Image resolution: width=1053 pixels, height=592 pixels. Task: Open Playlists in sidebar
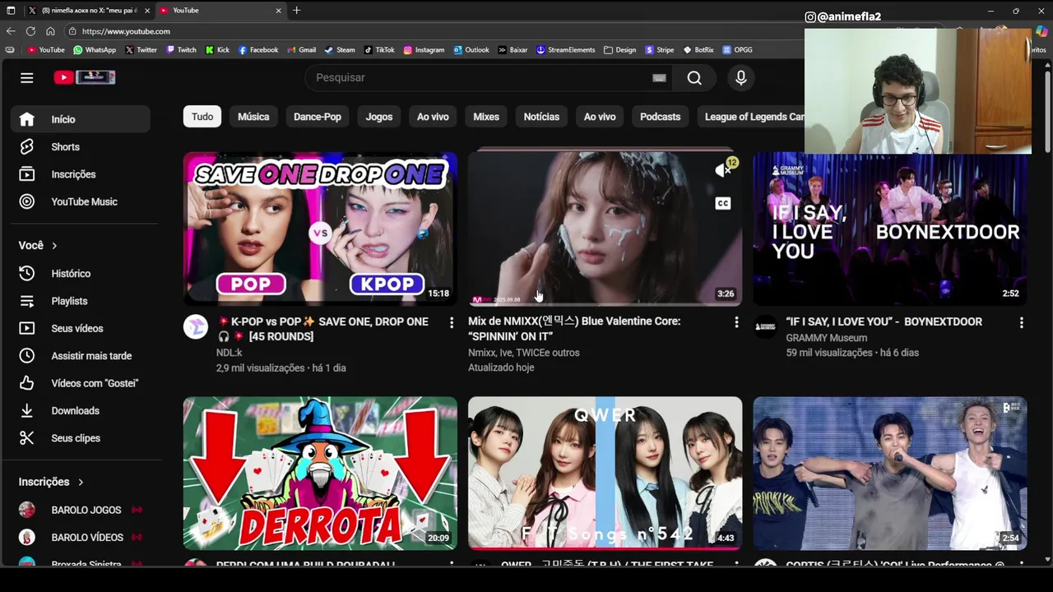tap(81, 301)
